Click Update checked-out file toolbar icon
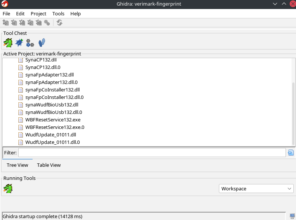 point(22,23)
